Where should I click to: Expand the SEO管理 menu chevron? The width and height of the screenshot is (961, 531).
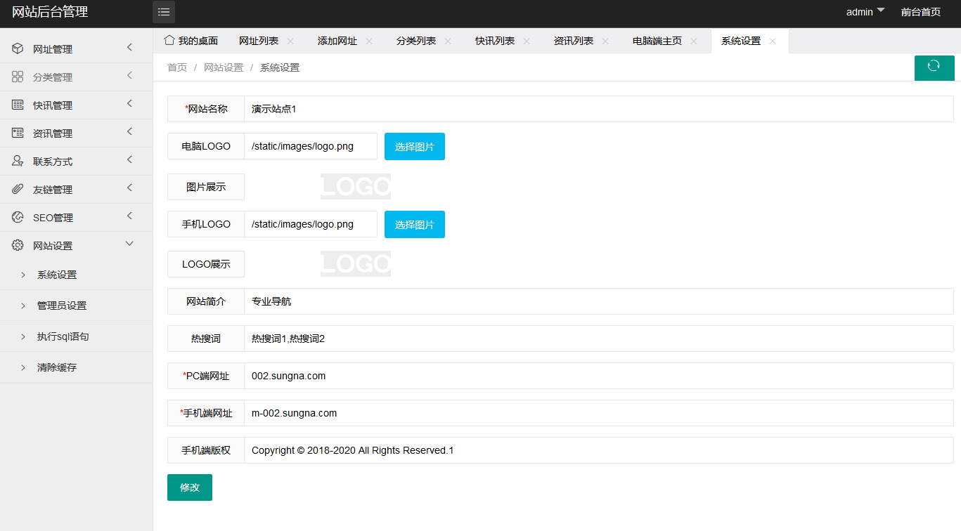pyautogui.click(x=129, y=216)
